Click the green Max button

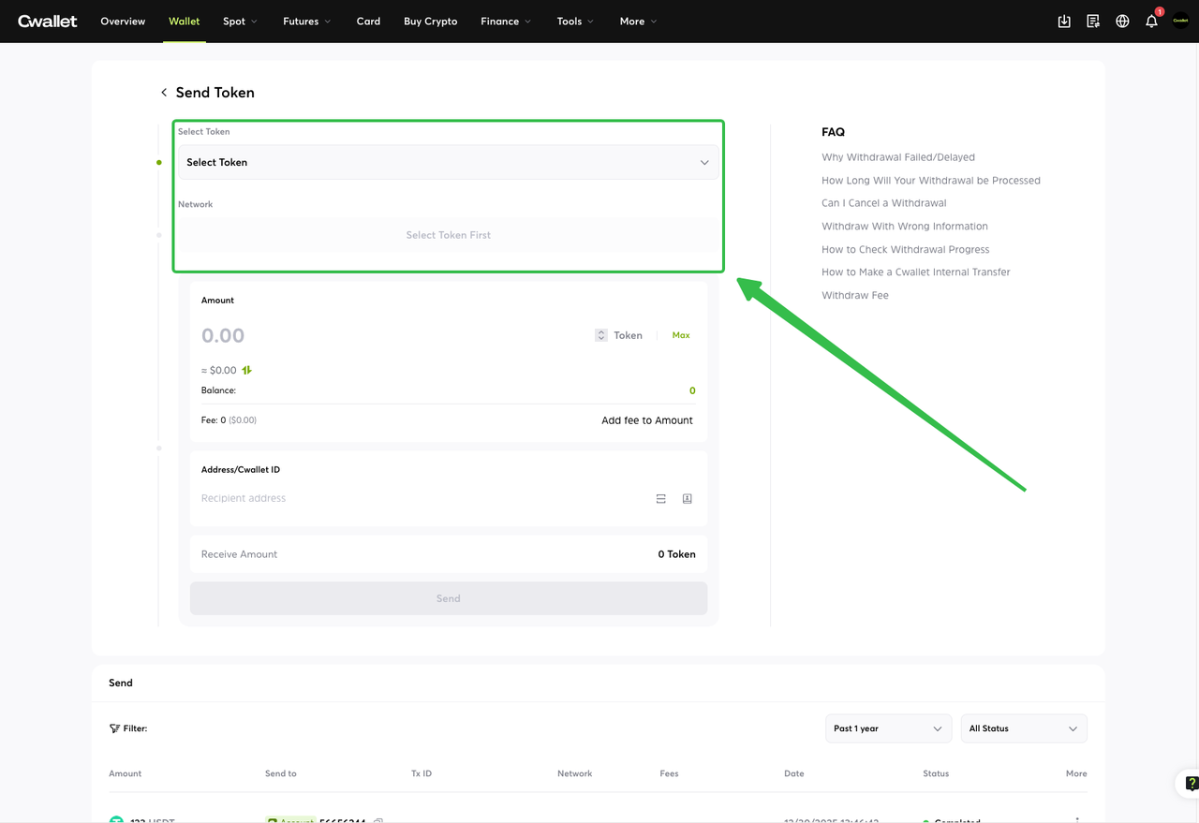(x=681, y=335)
